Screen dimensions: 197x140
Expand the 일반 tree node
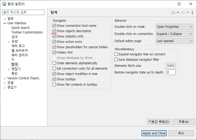pos(5,19)
